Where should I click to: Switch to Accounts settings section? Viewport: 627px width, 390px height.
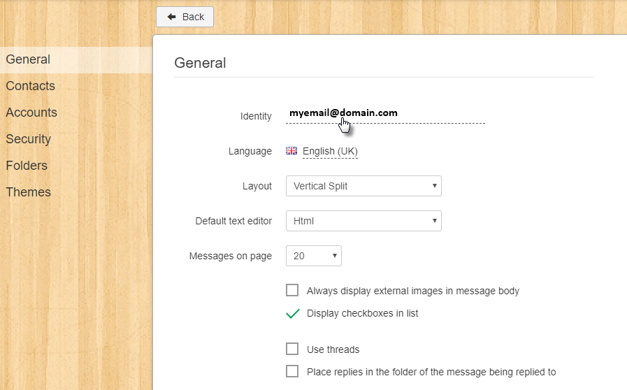[x=31, y=113]
